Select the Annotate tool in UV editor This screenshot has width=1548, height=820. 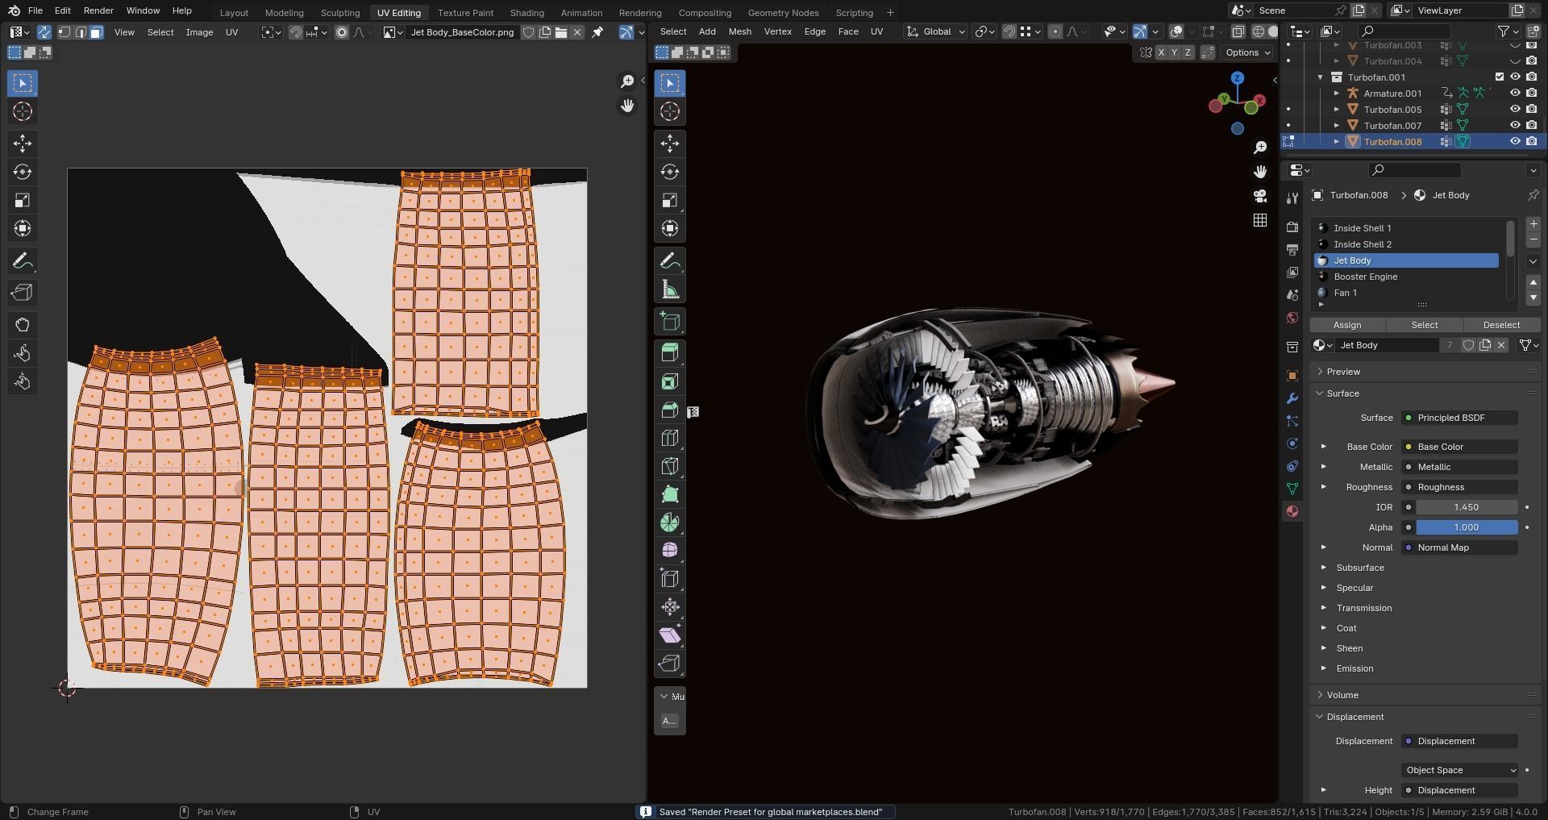click(x=23, y=261)
